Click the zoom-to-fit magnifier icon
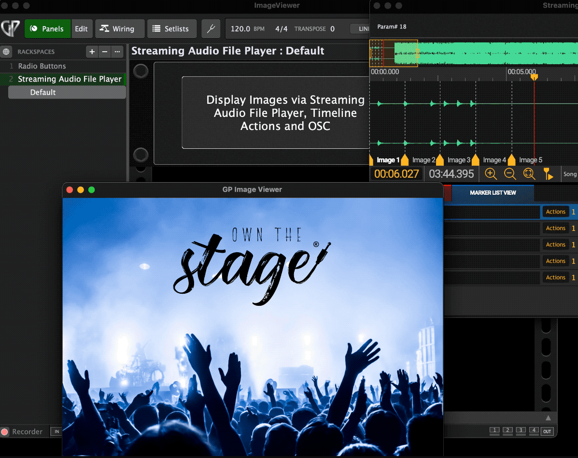The height and width of the screenshot is (458, 578). tap(528, 174)
